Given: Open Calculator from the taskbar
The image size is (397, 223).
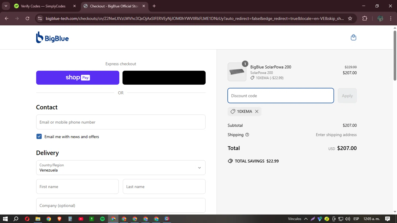Looking at the screenshot, I should coord(70,219).
